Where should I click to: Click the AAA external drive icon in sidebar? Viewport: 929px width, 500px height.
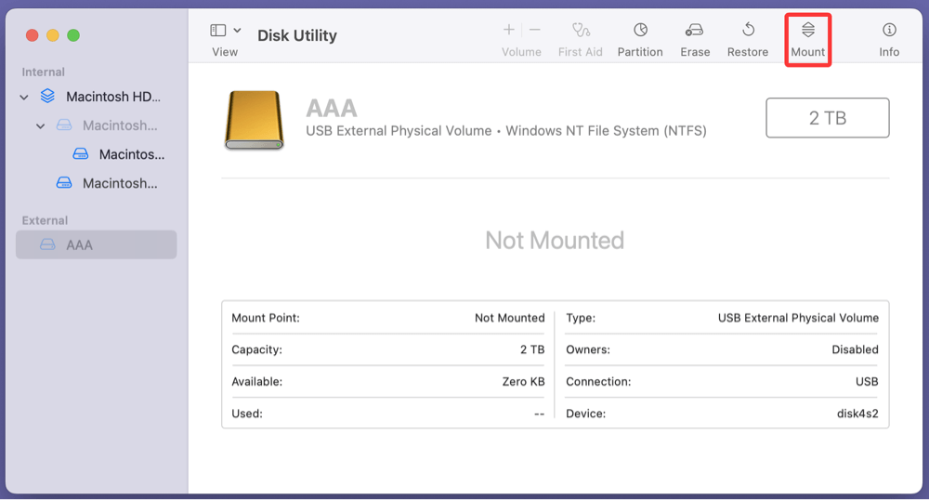pyautogui.click(x=47, y=244)
